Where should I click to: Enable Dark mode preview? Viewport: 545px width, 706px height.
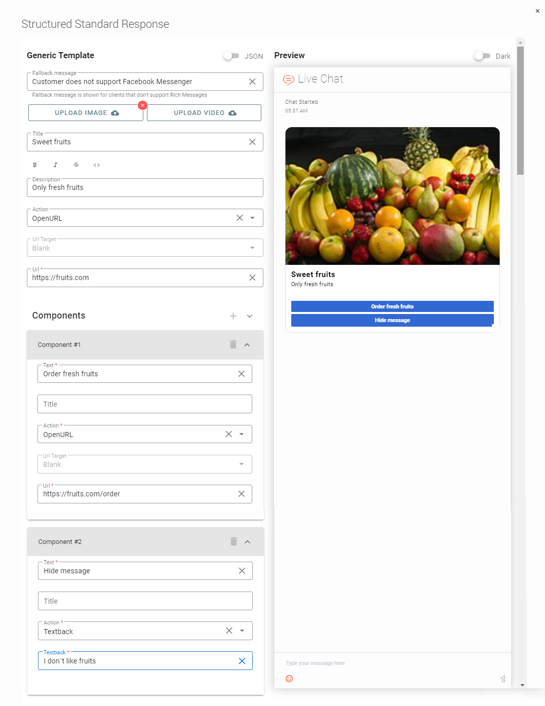point(482,56)
